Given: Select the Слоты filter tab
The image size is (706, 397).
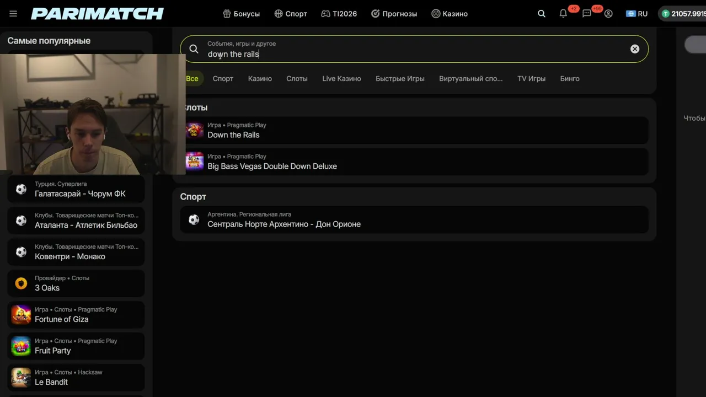Looking at the screenshot, I should [x=297, y=79].
